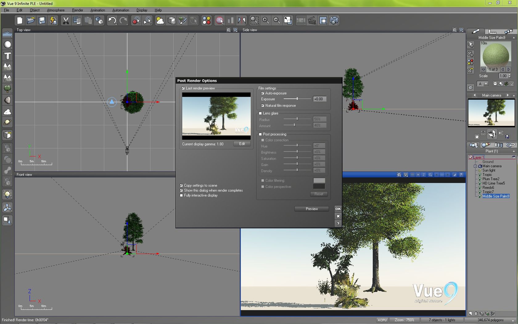Click the Atmosphere editor cloud icon
The width and height of the screenshot is (518, 324).
160,21
